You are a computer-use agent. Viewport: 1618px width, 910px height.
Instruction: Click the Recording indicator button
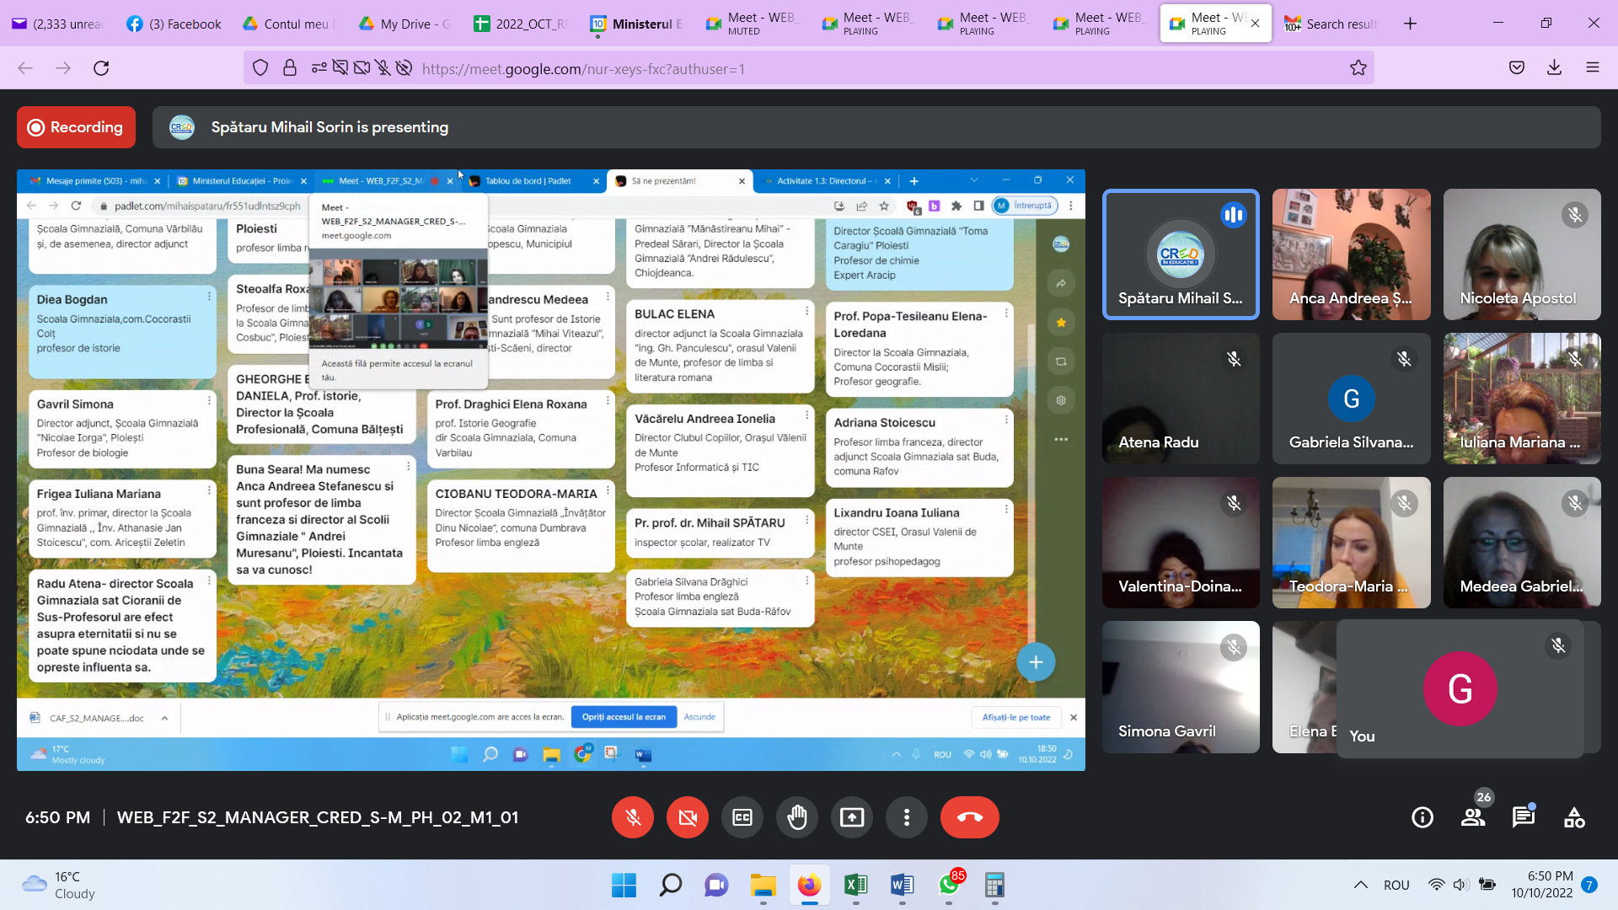pos(76,127)
